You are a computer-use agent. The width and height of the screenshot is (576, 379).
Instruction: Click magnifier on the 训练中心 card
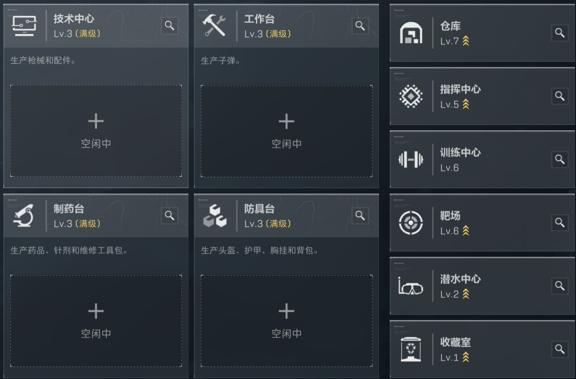[560, 159]
